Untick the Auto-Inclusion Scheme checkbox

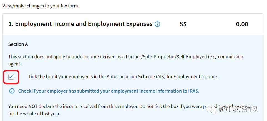point(11,77)
